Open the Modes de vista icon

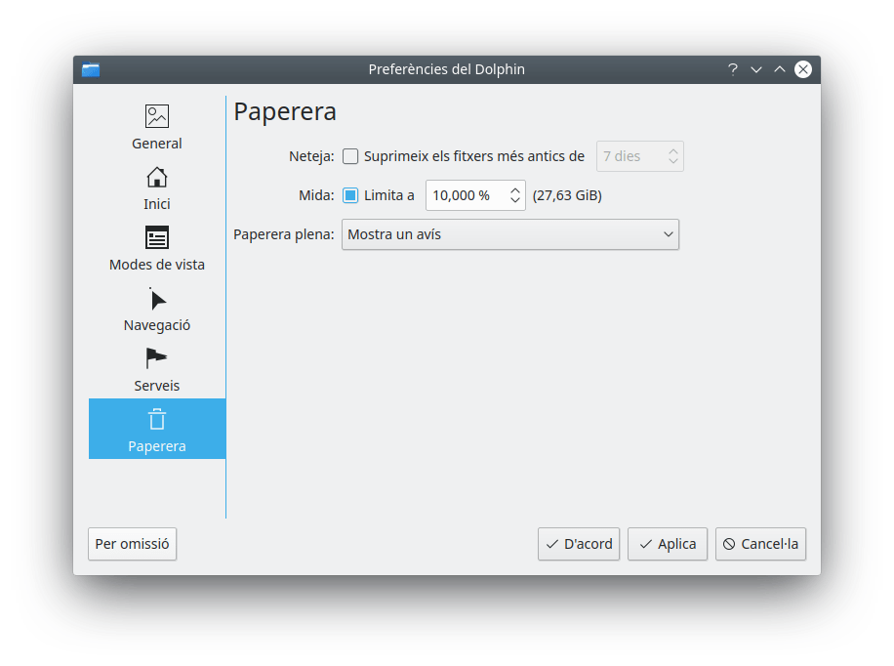point(156,237)
